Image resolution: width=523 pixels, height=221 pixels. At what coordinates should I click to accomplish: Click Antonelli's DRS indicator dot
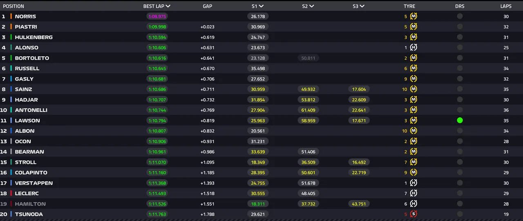click(x=460, y=110)
